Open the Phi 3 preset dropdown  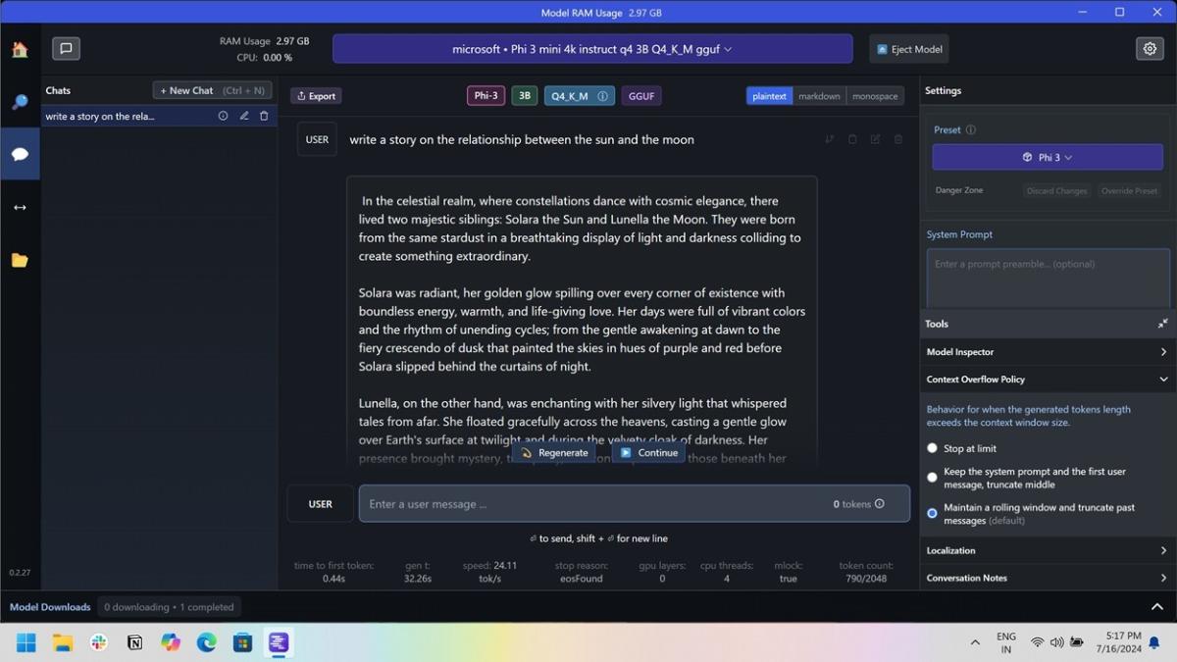click(x=1047, y=157)
